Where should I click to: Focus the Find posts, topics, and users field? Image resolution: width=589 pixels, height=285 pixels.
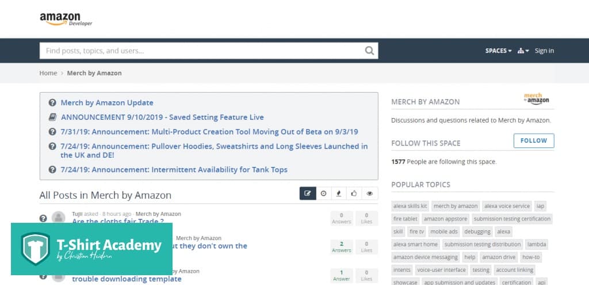pyautogui.click(x=208, y=51)
